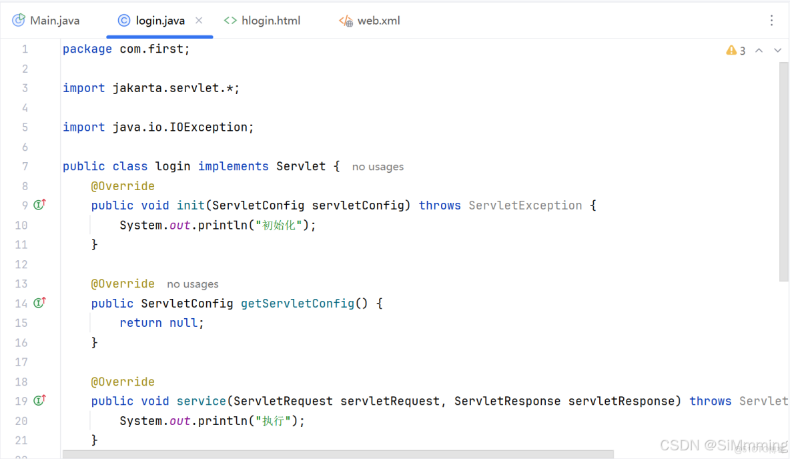The width and height of the screenshot is (790, 459).
Task: Click the XML file icon on the web.xml tab
Action: (x=344, y=20)
